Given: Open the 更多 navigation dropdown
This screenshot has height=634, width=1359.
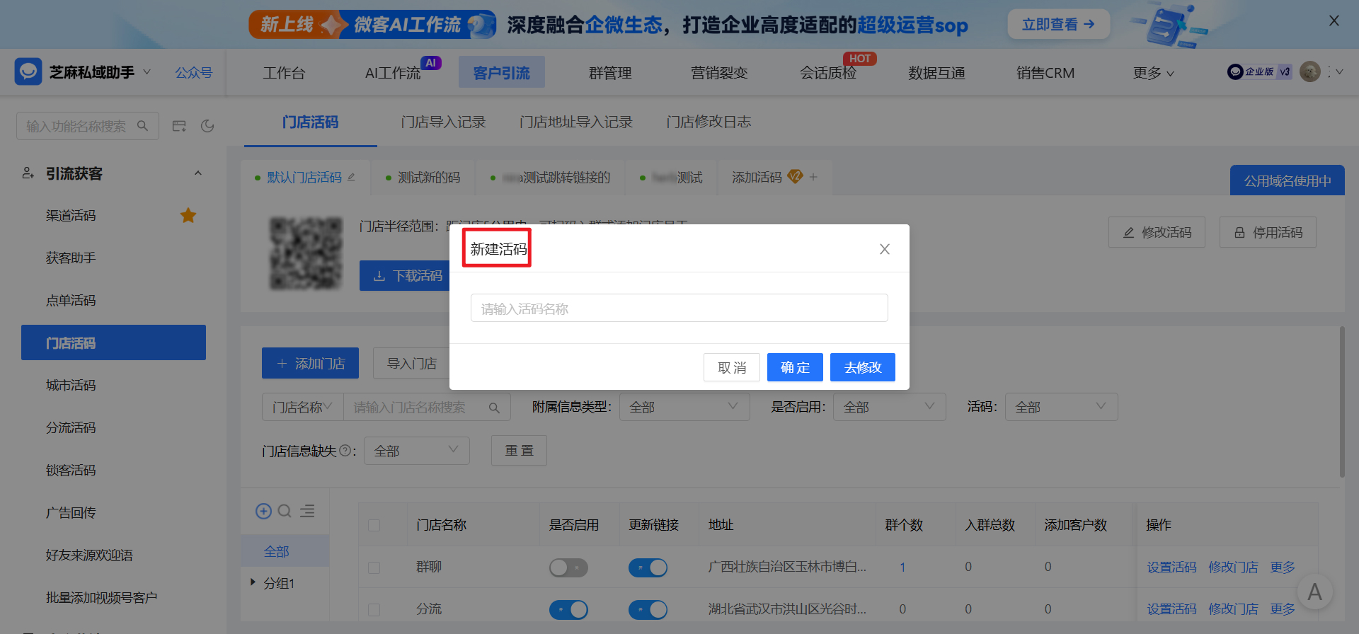Looking at the screenshot, I should tap(1153, 73).
